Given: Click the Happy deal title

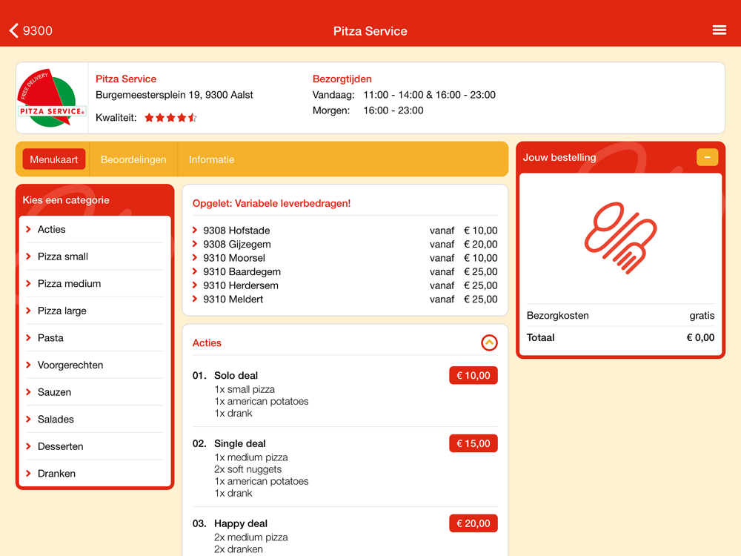Looking at the screenshot, I should click(x=241, y=523).
